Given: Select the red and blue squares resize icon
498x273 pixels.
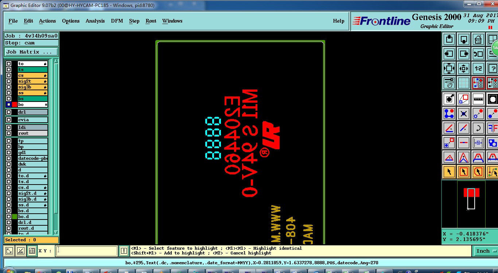Looking at the screenshot, I should point(463,99).
